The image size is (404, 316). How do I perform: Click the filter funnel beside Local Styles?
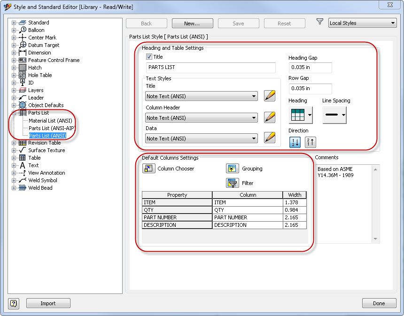(320, 22)
